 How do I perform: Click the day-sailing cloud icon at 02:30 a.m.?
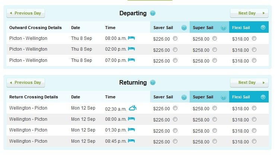point(133,108)
